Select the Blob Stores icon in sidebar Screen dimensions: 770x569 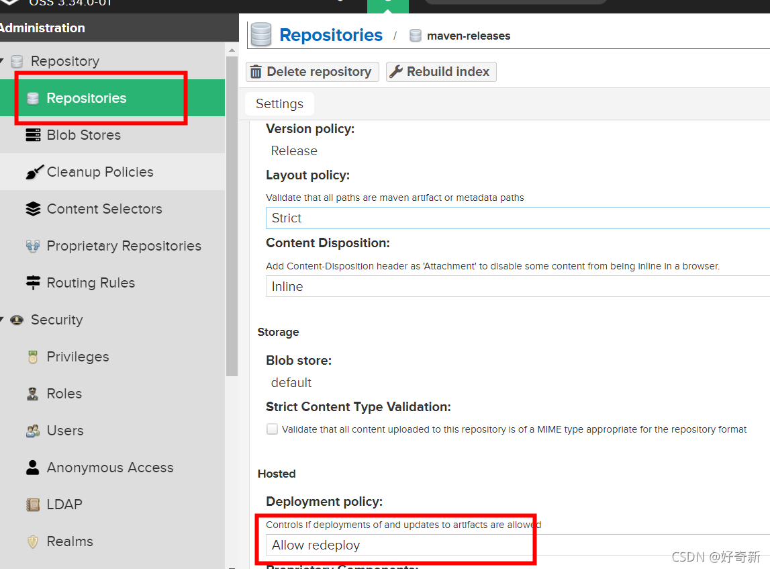[32, 134]
